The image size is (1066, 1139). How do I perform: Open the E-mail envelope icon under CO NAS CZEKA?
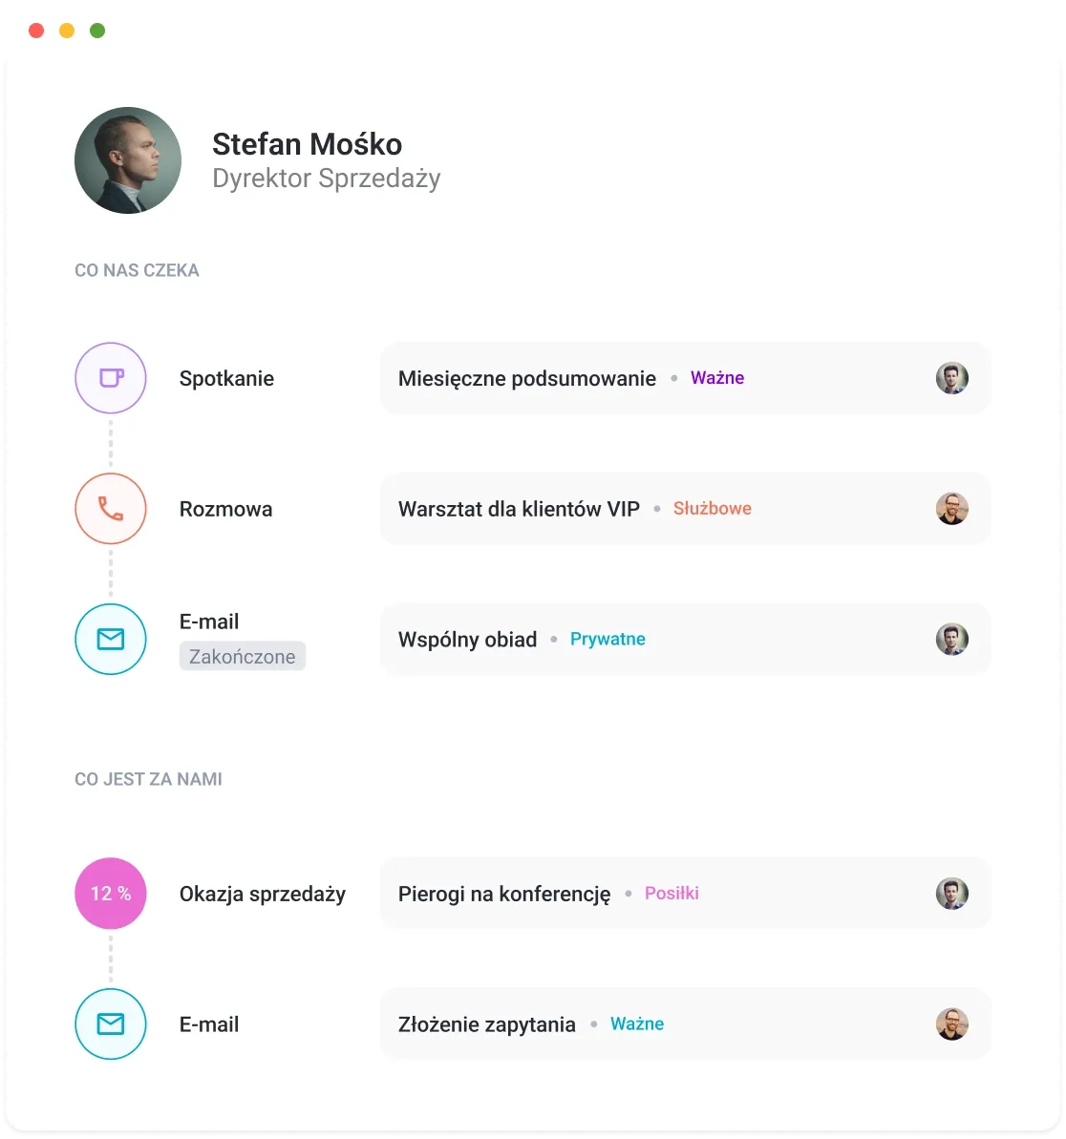(x=110, y=639)
